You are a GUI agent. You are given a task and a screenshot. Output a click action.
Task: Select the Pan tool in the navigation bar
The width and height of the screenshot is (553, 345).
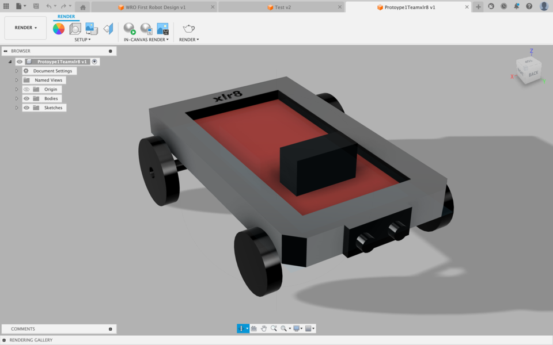coord(264,328)
